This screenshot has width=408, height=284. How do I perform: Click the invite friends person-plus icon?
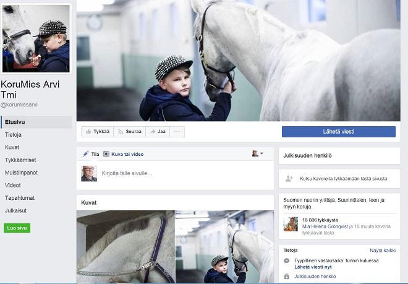(289, 178)
